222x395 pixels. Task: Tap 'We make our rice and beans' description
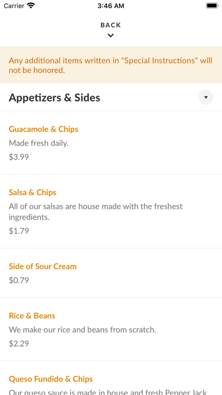[x=83, y=330]
